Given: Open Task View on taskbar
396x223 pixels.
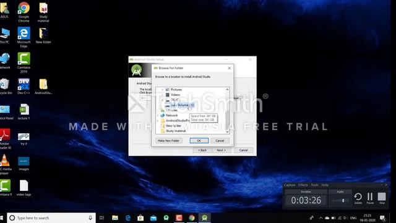Looking at the screenshot, I should pyautogui.click(x=102, y=217).
